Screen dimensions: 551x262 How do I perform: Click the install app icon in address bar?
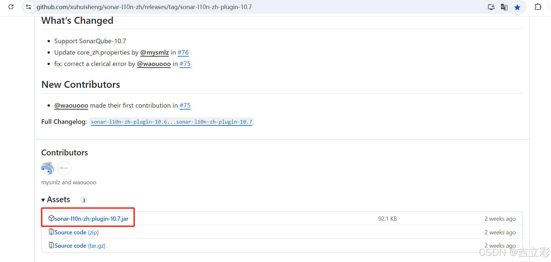(491, 7)
